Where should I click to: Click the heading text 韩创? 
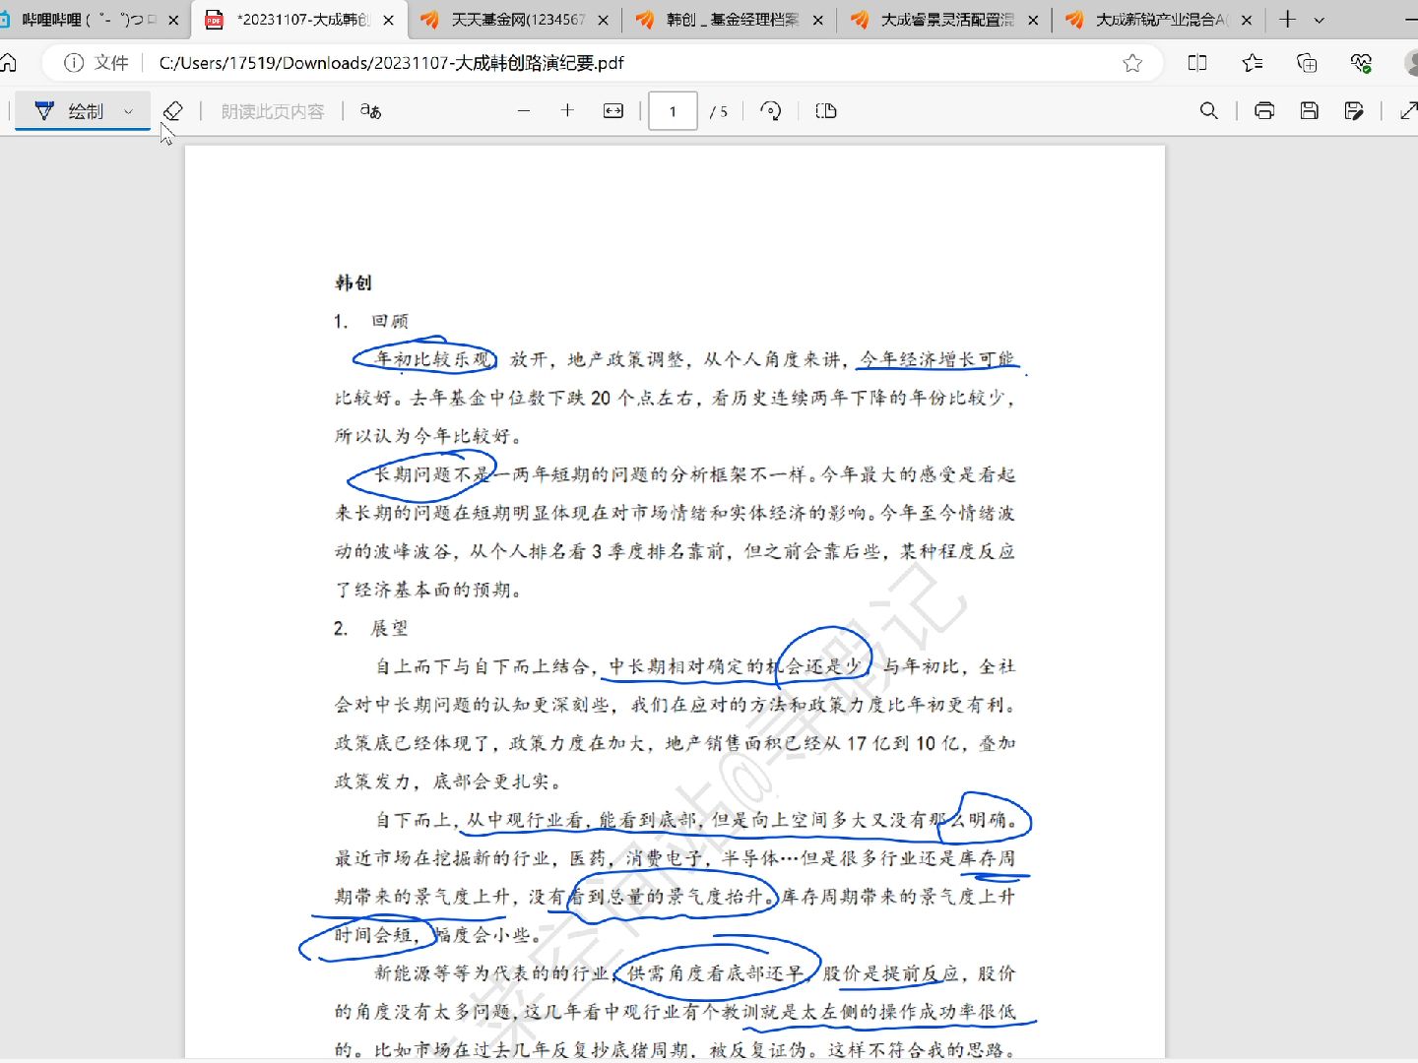[x=354, y=282]
